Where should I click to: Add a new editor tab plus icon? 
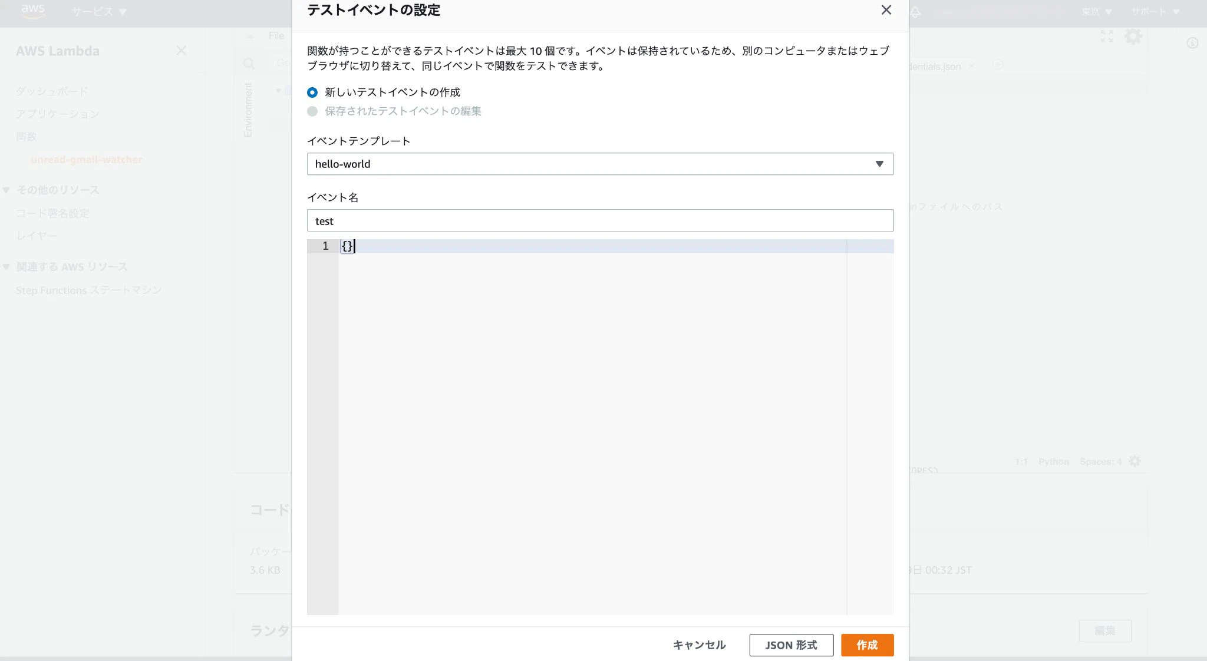pyautogui.click(x=998, y=64)
